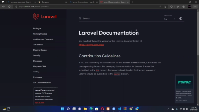Close the composer download search tab
The image size is (199, 112).
pyautogui.click(x=35, y=2)
